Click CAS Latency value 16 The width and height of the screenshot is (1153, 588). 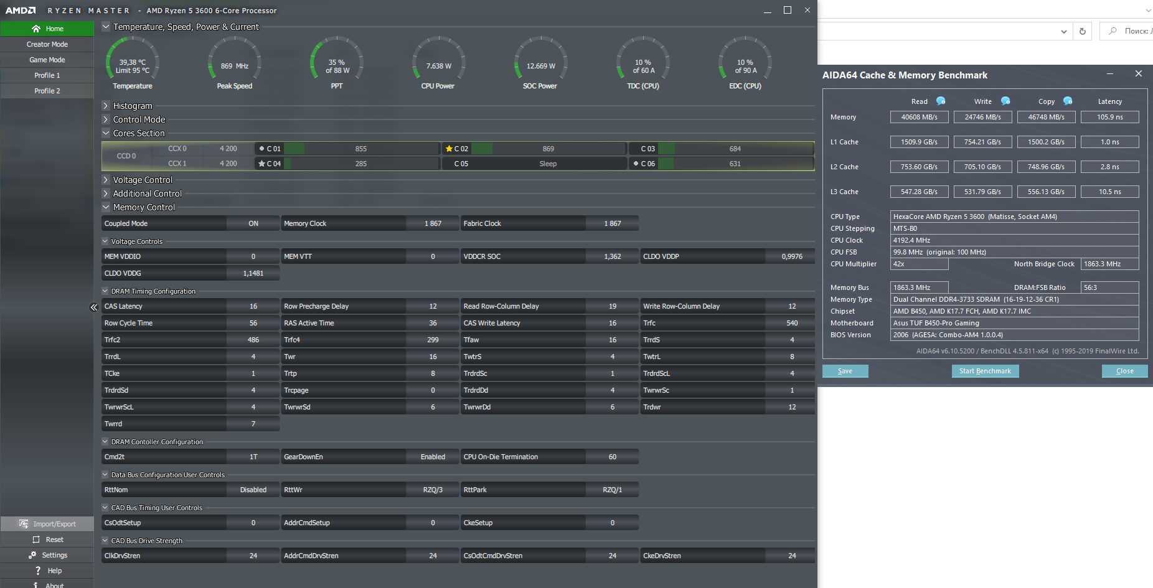point(253,306)
